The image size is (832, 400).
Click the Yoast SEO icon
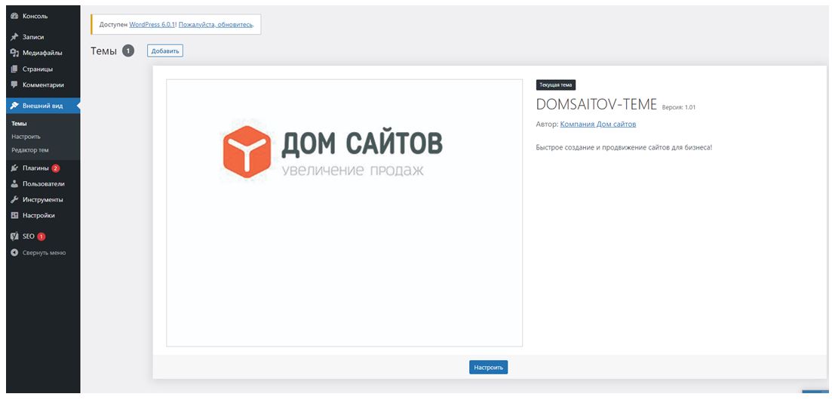click(x=14, y=236)
